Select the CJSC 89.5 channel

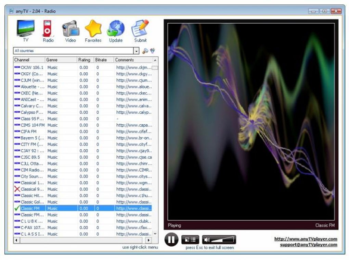(x=83, y=157)
